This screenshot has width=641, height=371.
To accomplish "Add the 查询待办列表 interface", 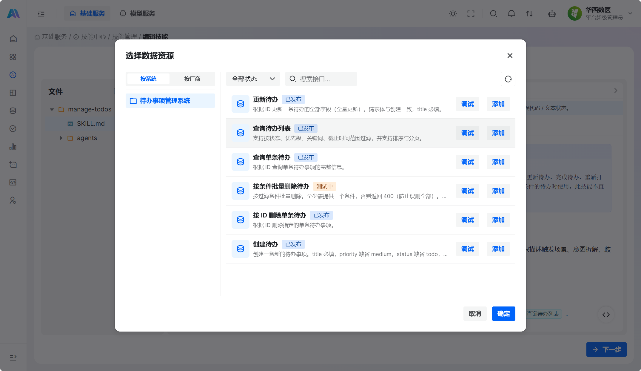I will point(498,133).
